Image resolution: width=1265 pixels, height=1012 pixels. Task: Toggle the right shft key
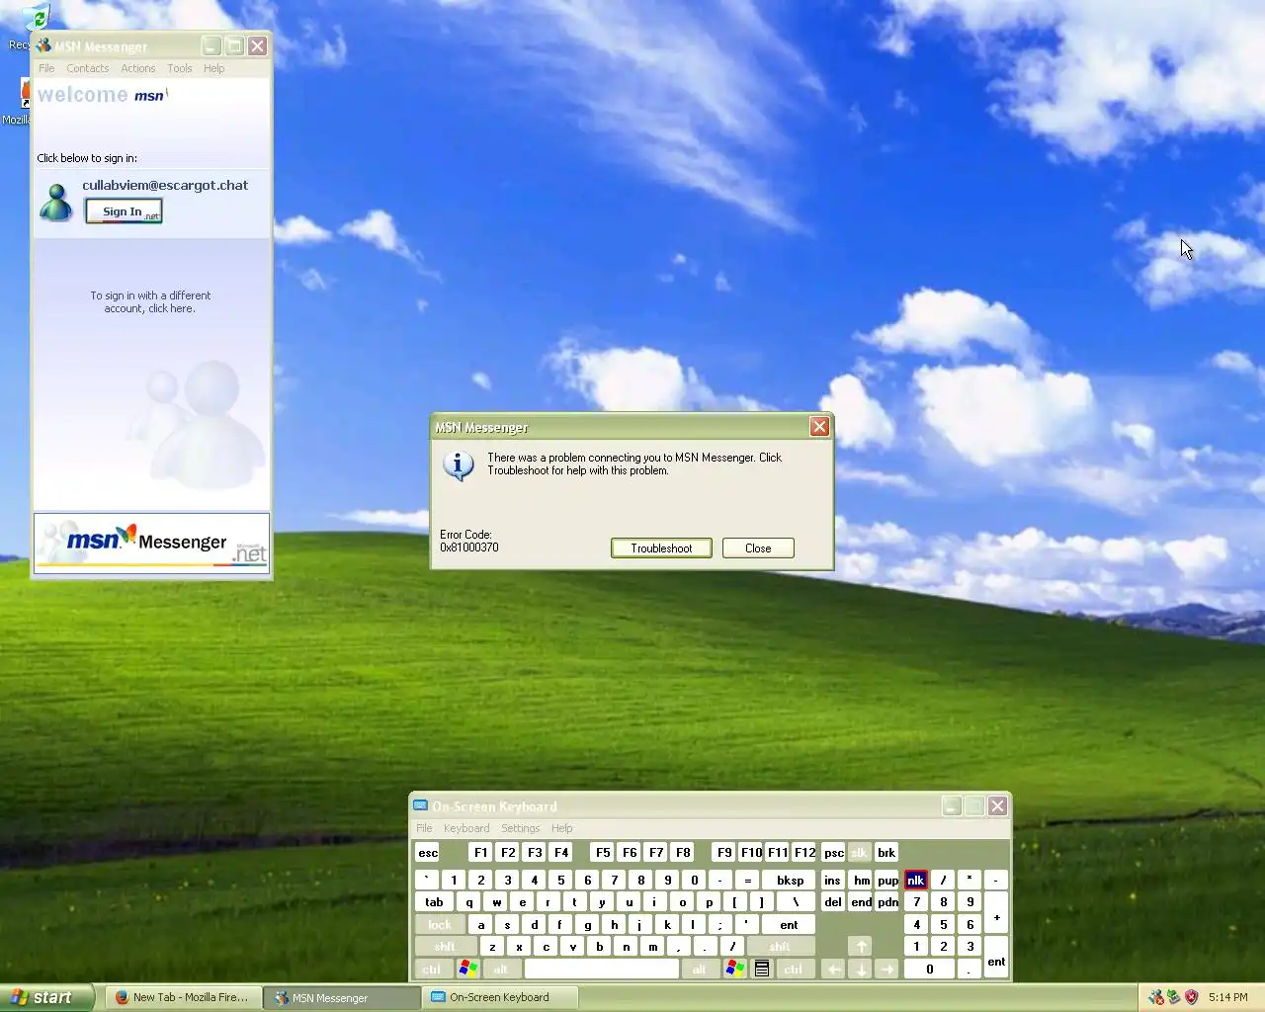(780, 947)
